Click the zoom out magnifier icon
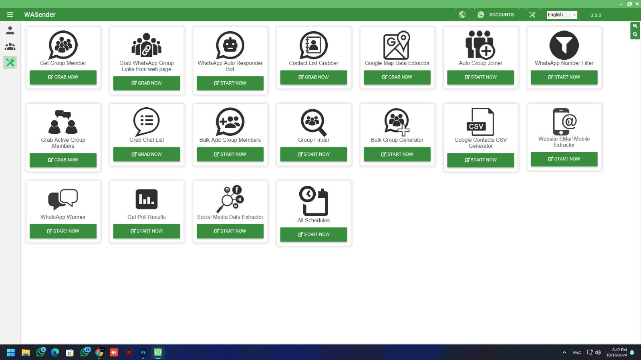 [635, 34]
